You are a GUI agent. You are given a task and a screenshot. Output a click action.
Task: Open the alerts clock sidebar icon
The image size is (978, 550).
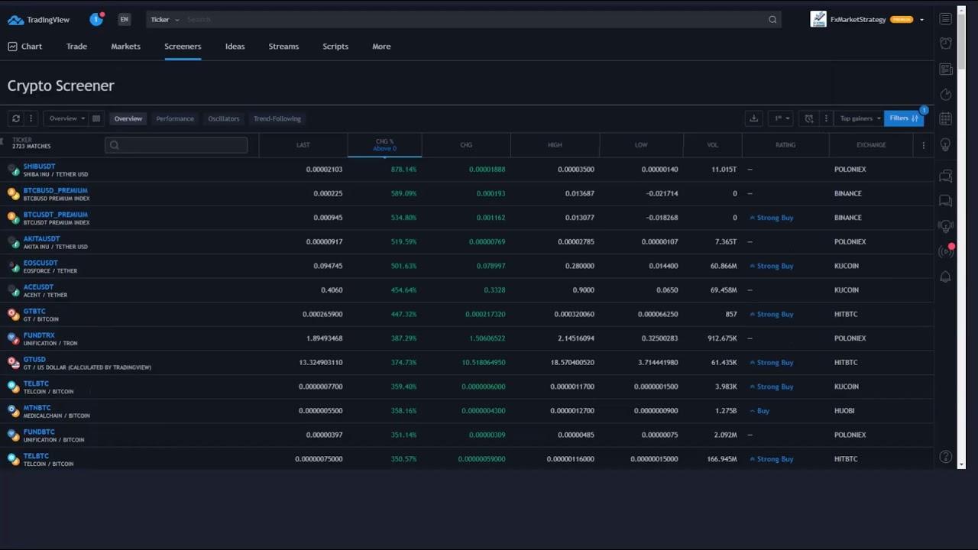[x=946, y=44]
